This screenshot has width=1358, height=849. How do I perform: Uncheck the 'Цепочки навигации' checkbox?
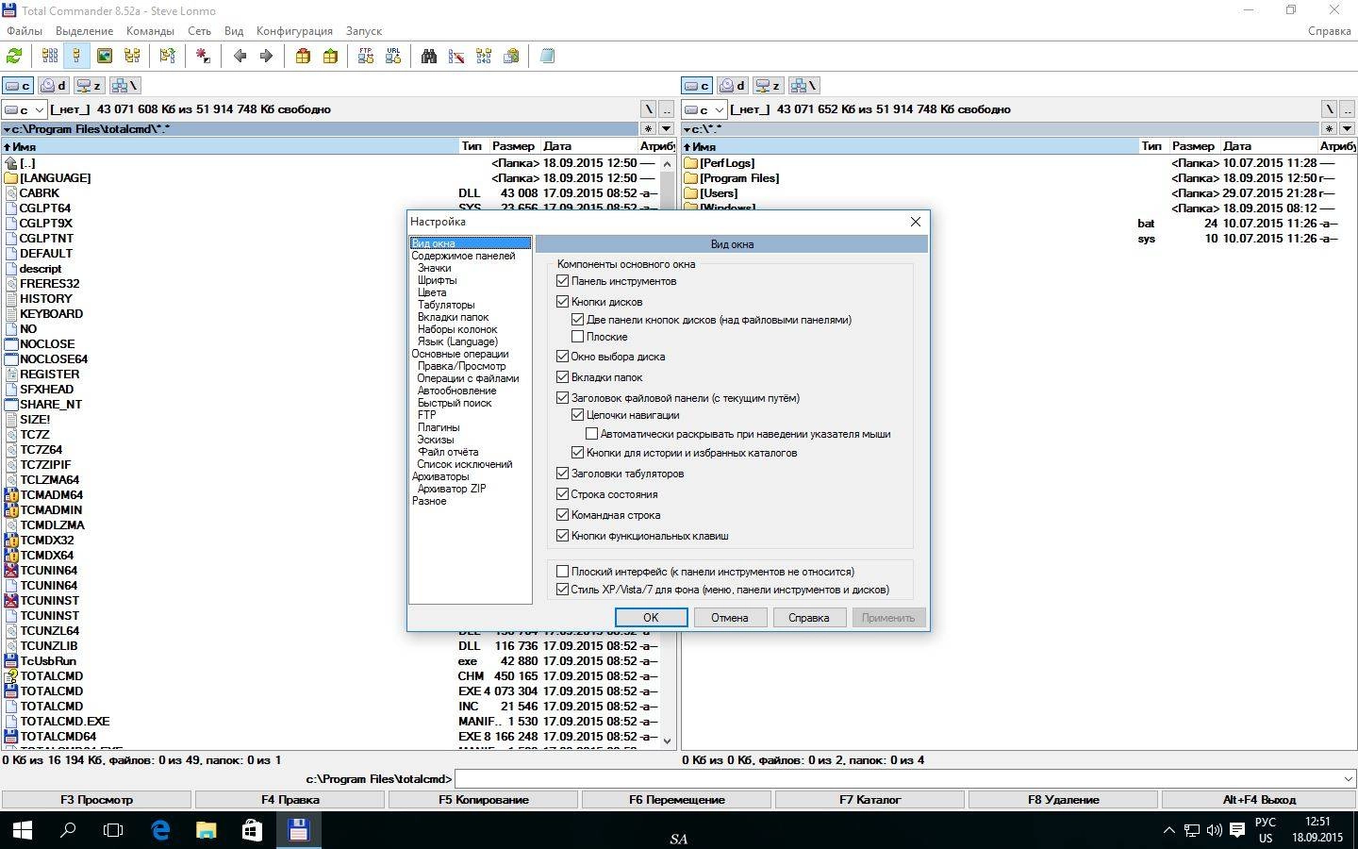[578, 415]
